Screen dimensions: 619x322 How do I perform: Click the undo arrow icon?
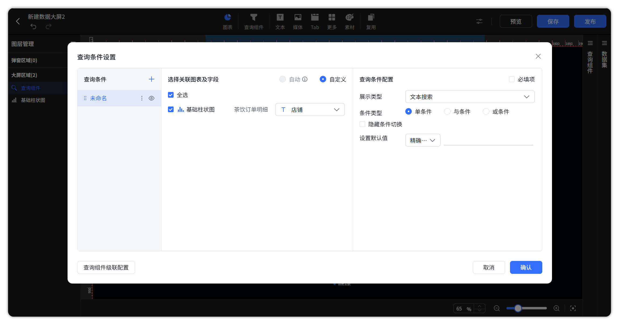pyautogui.click(x=33, y=26)
